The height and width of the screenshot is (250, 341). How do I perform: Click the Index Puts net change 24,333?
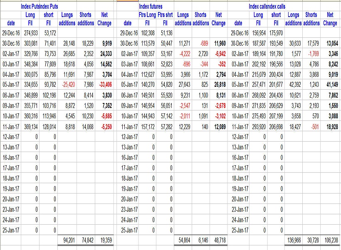(x=104, y=54)
